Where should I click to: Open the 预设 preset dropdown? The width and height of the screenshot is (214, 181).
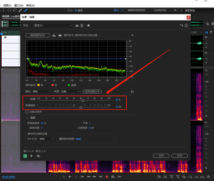[x=51, y=25]
